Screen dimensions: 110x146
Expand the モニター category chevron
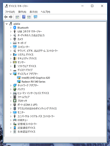(11, 112)
